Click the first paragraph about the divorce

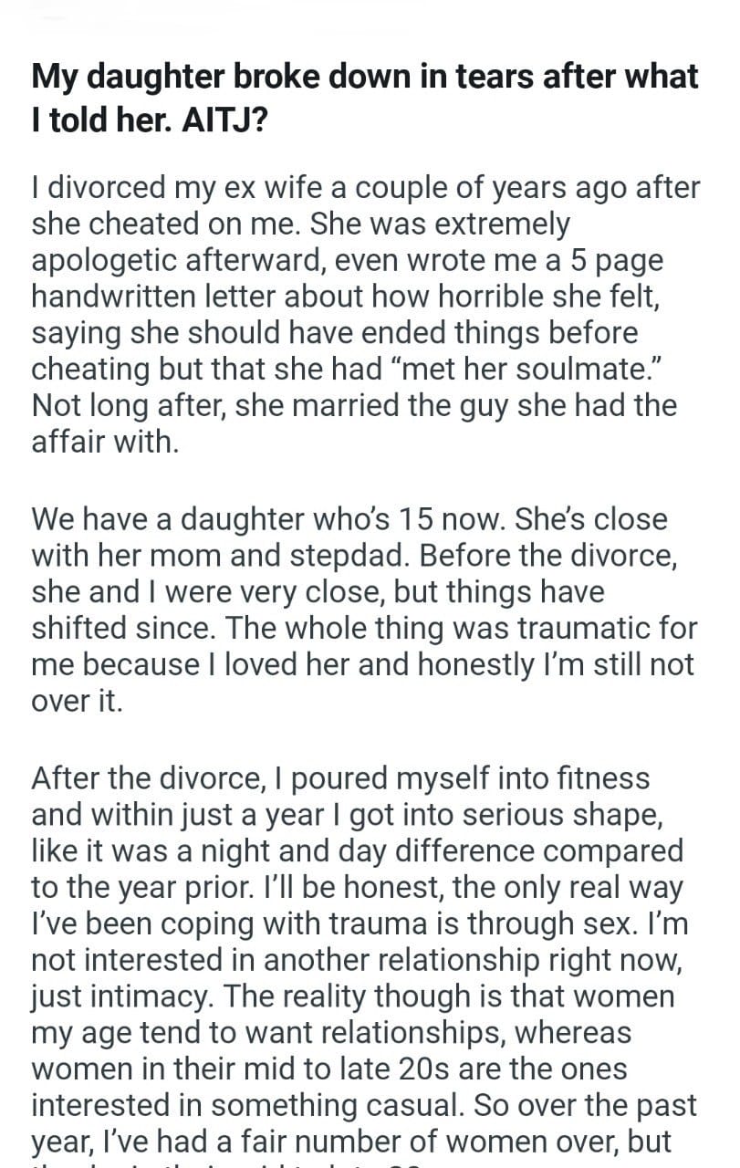point(365,315)
